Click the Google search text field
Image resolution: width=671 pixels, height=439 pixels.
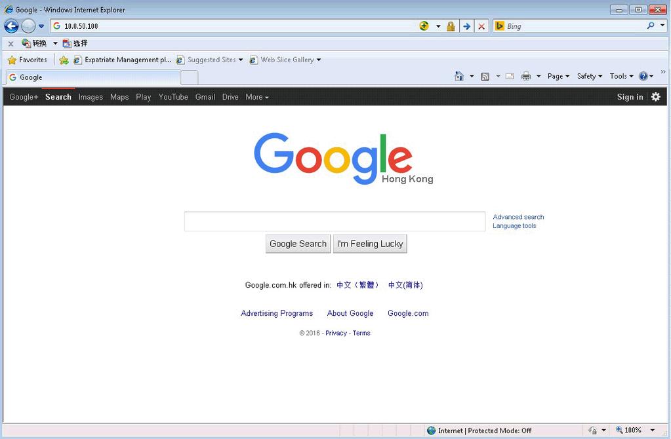(x=335, y=221)
